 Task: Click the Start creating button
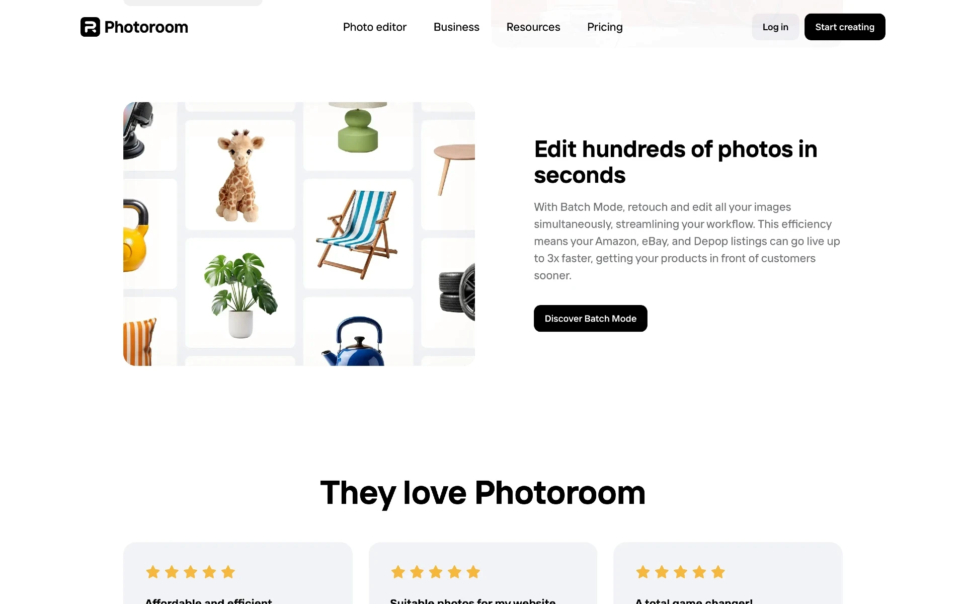click(x=845, y=27)
